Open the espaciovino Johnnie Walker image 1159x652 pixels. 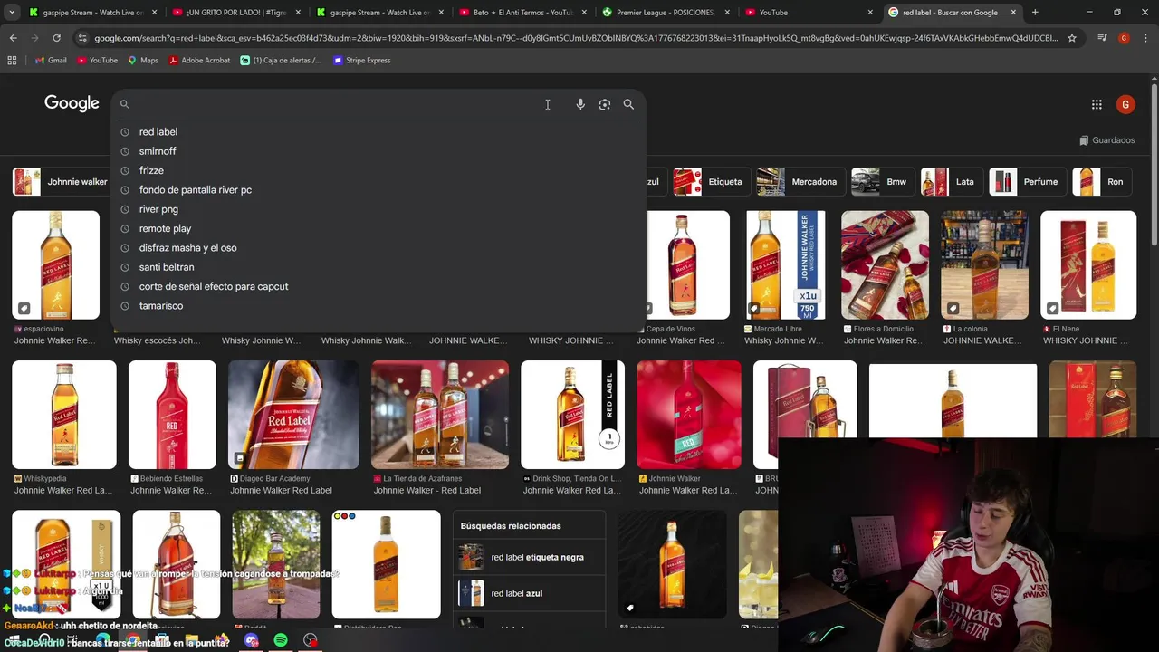55,265
